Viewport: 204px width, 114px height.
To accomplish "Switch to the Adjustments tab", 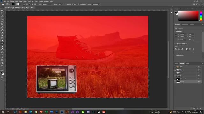I will 185,25.
